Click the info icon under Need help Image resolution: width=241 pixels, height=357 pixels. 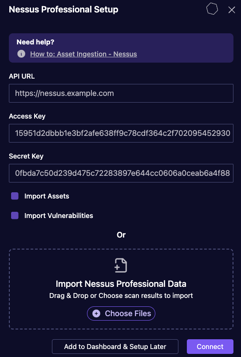click(21, 54)
